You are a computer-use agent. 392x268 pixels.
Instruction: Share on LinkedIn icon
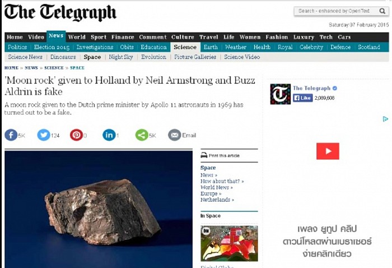pyautogui.click(x=109, y=135)
